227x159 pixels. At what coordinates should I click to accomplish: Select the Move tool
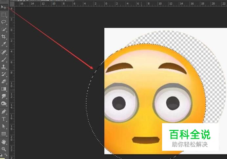4,7
